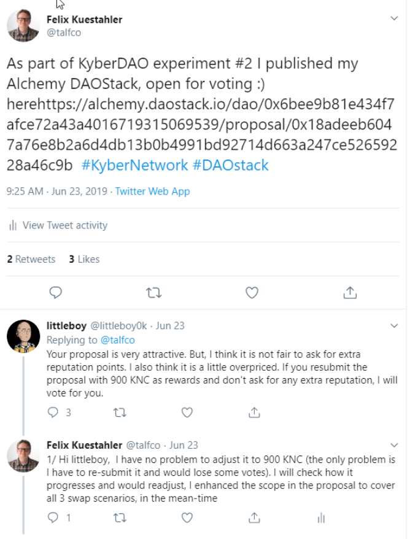This screenshot has height=539, width=415.
Task: Click the #DAOstack hashtag
Action: 230,166
